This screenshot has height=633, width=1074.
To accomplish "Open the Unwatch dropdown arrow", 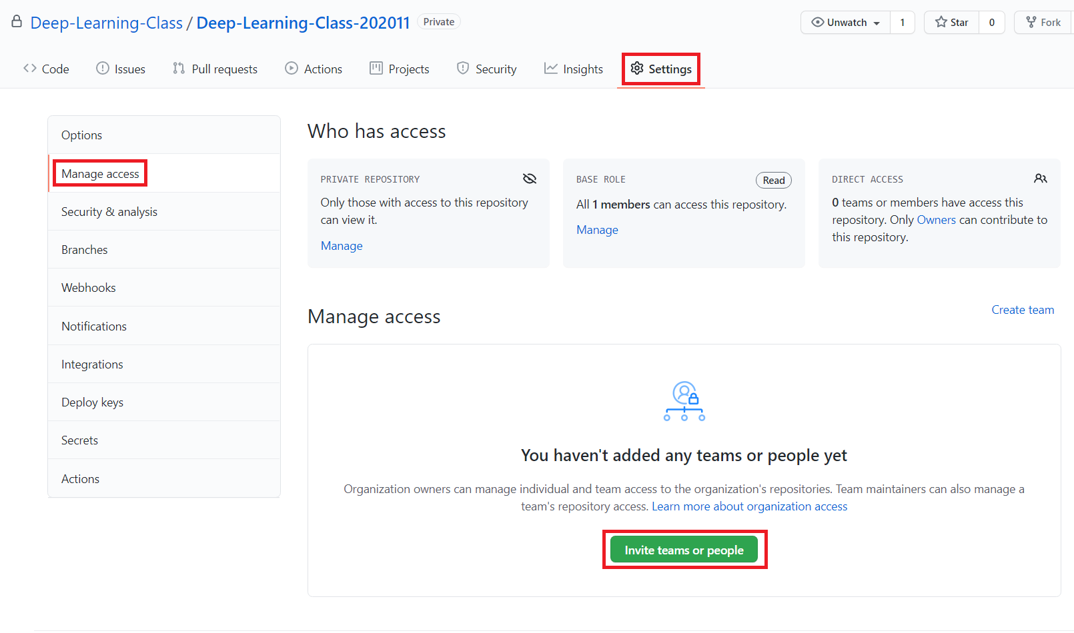I will point(877,23).
